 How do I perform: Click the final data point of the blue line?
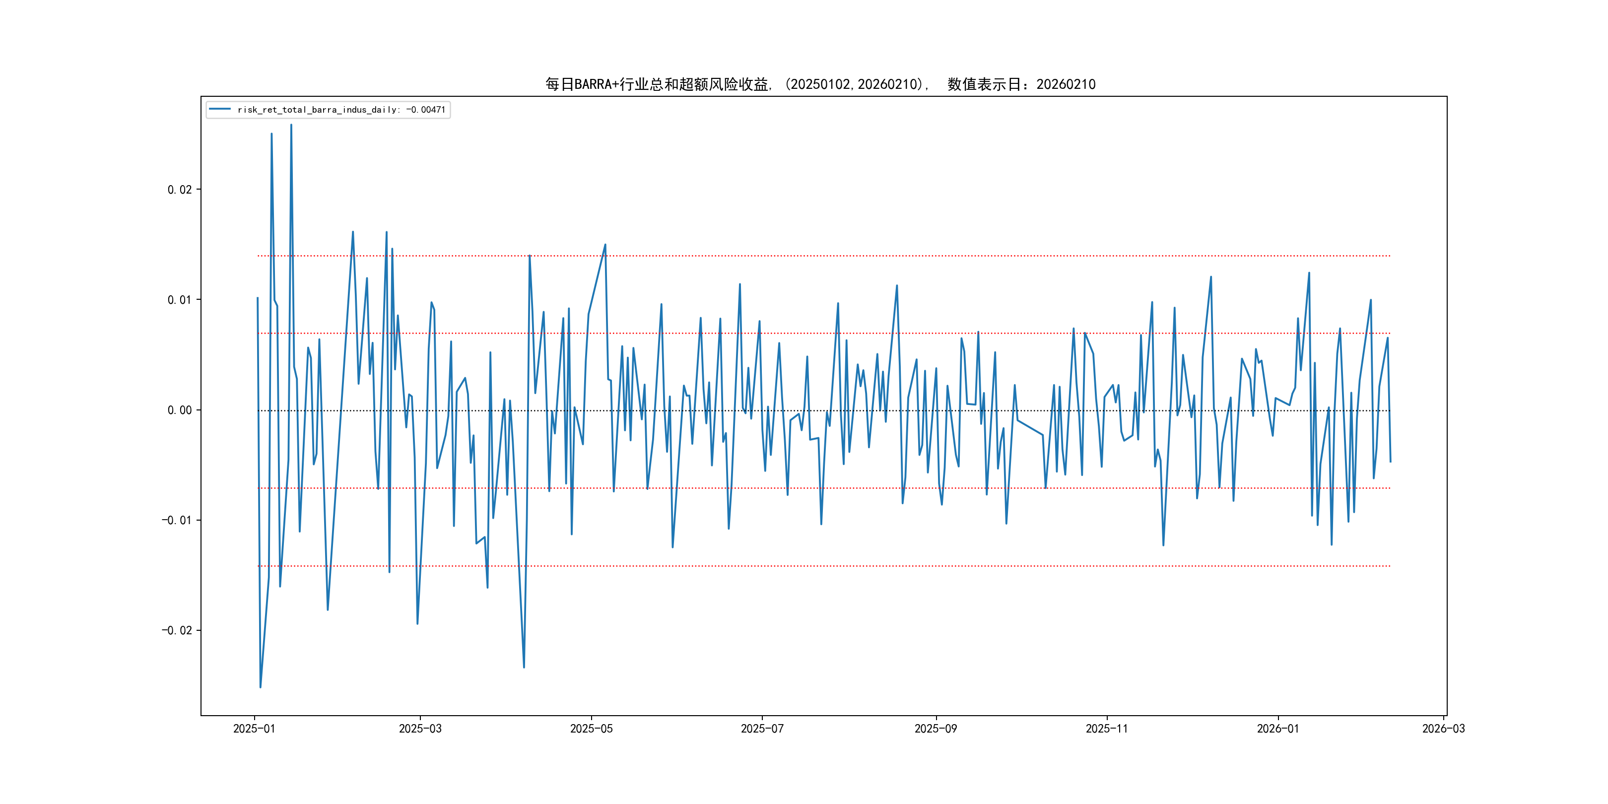[1390, 462]
